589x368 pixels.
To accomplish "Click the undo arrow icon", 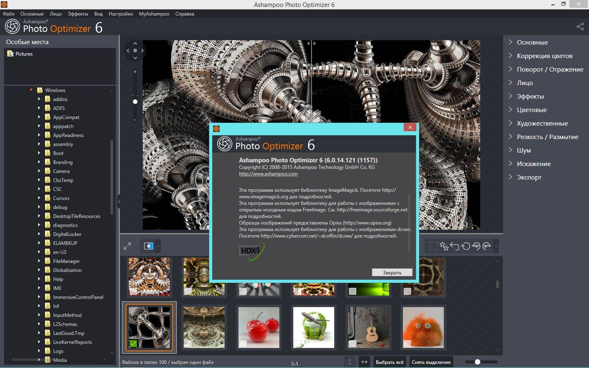I will click(x=455, y=246).
